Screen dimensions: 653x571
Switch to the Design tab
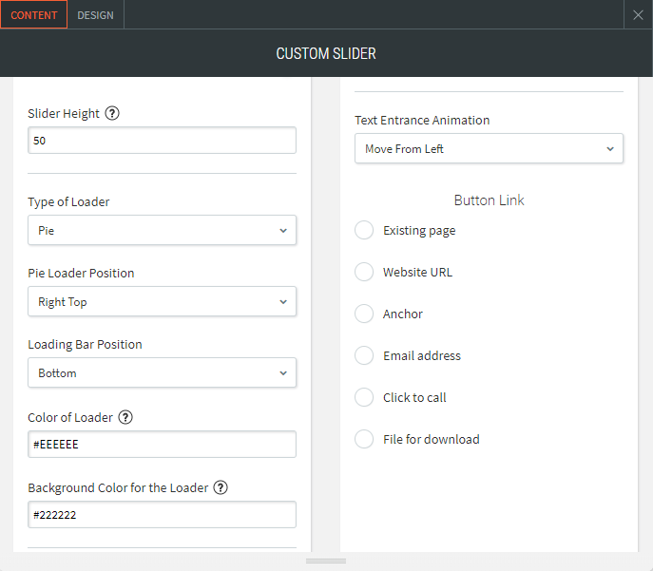[x=95, y=15]
